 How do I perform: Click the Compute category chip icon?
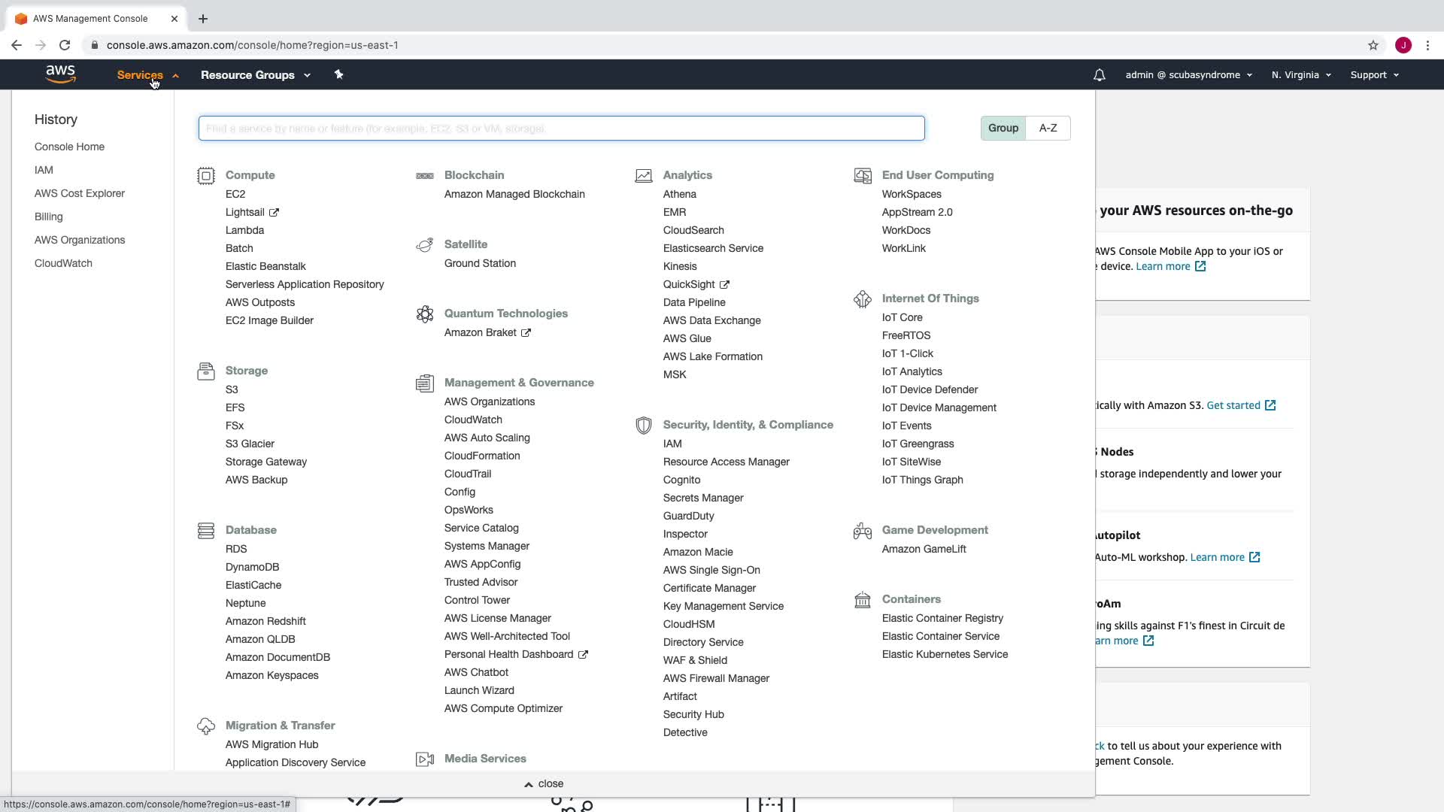(206, 176)
